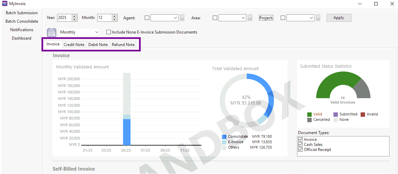This screenshot has height=174, width=398.
Task: Click the calendar icon beside Monthly
Action: (x=51, y=32)
